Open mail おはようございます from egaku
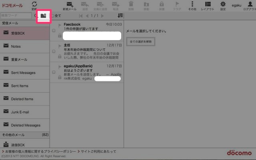This screenshot has height=160, width=256. 87,72
